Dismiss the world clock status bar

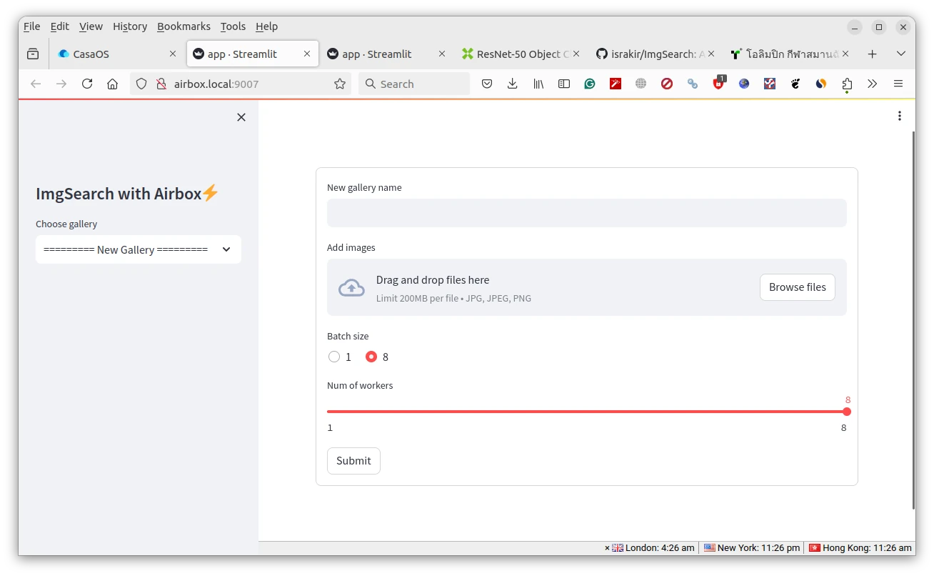(x=607, y=548)
